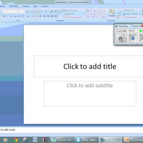The width and height of the screenshot is (143, 143).
Task: Click the Bullets list icon
Action: [41, 12]
